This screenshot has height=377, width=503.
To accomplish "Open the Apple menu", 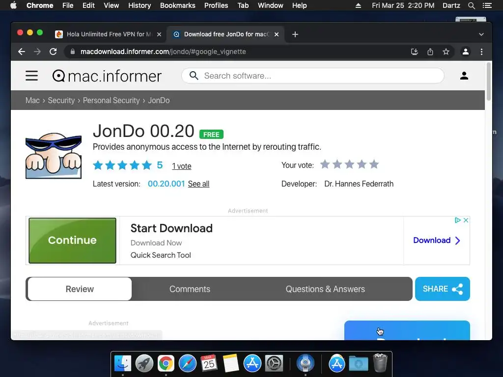I will (x=13, y=5).
